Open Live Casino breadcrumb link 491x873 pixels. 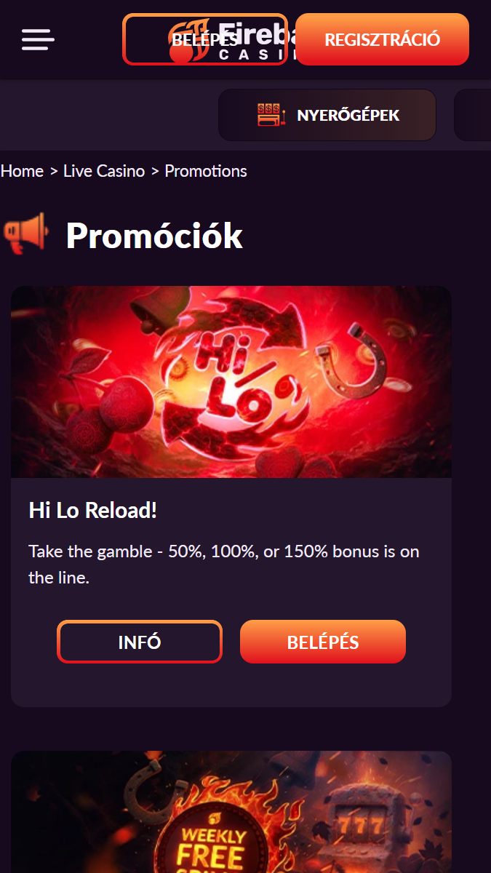pos(104,171)
